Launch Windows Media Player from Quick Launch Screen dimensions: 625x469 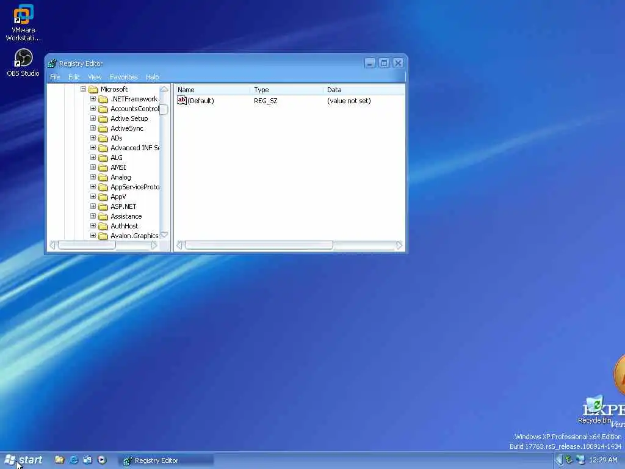click(x=102, y=460)
